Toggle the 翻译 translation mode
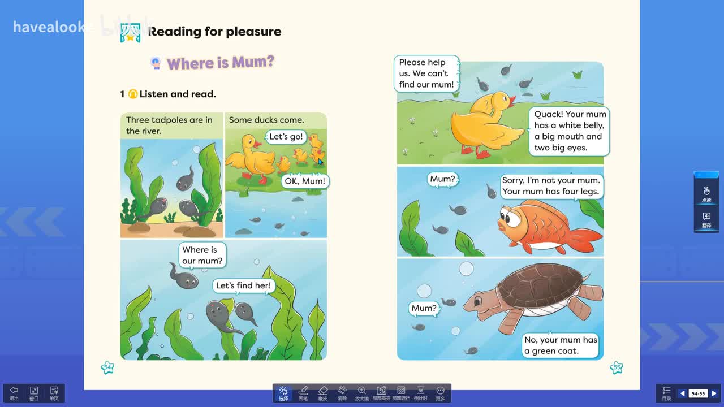Image resolution: width=724 pixels, height=407 pixels. pos(706,220)
